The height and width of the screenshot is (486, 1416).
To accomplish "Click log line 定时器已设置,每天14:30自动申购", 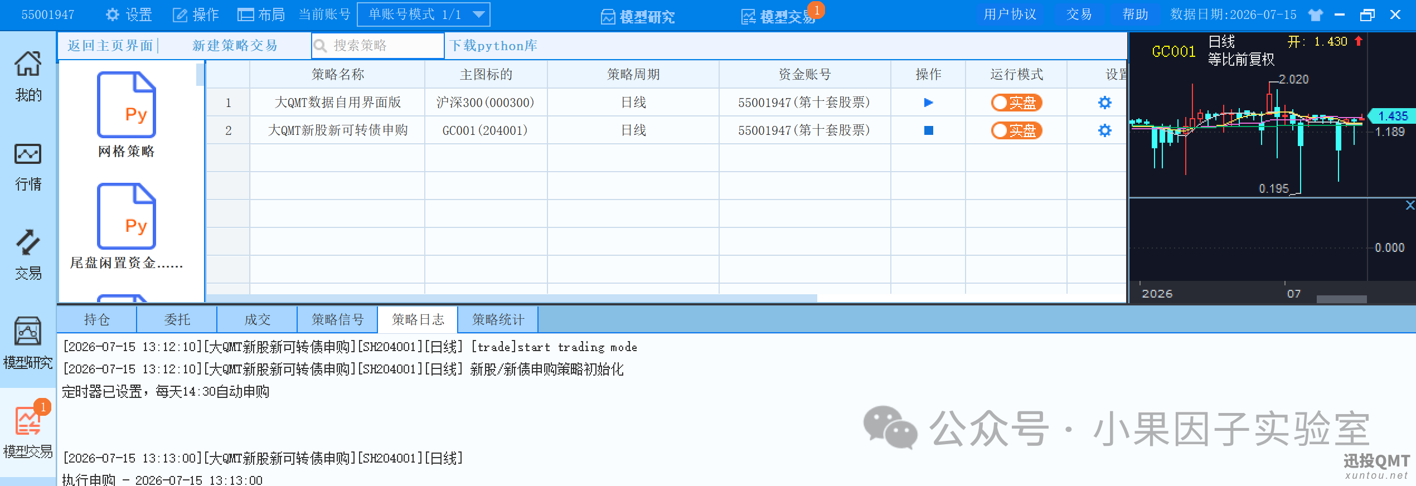I will (166, 392).
